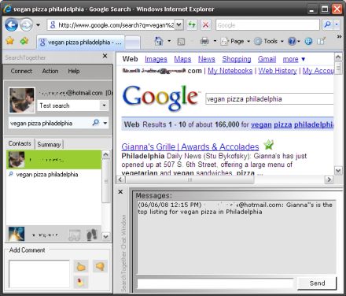Click the user profile photo in SearchTogether
This screenshot has width=346, height=296.
click(22, 100)
